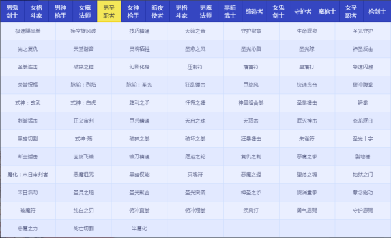Select the 恶魔之力 skill

coord(27,228)
